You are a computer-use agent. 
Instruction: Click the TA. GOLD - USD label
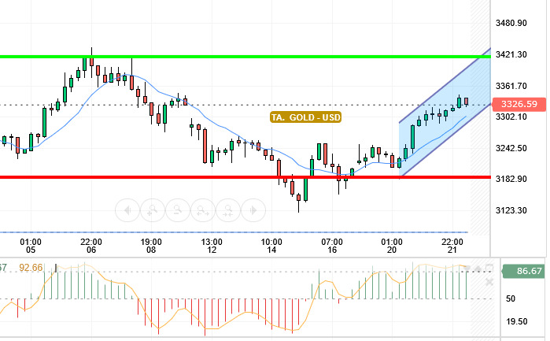pos(305,117)
